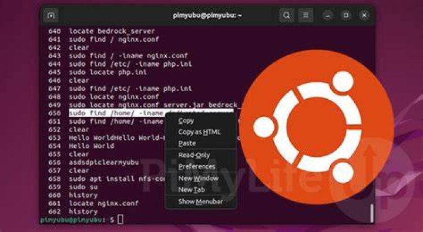The height and width of the screenshot is (232, 423).
Task: Click the window title pimyubu@pimyubu
Action: pos(207,15)
